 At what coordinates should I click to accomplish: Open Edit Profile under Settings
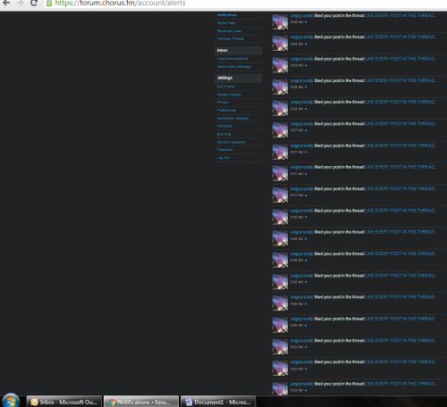225,87
